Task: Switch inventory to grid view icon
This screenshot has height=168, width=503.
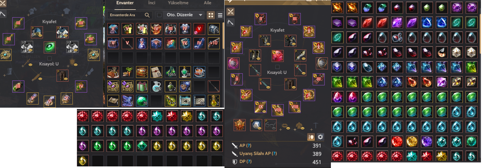Action: tap(211, 15)
